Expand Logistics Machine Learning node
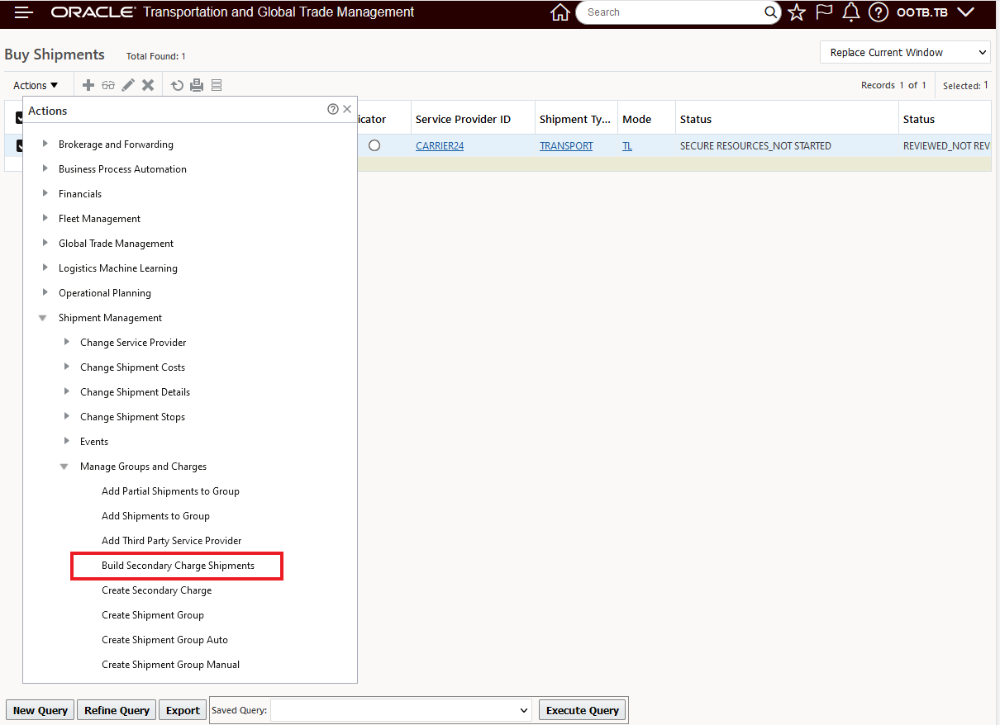The image size is (1000, 725). pyautogui.click(x=45, y=268)
